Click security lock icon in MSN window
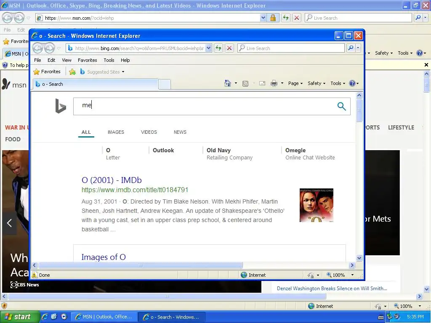 273,18
